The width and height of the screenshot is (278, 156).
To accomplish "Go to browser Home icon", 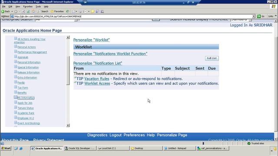I will [33, 11].
